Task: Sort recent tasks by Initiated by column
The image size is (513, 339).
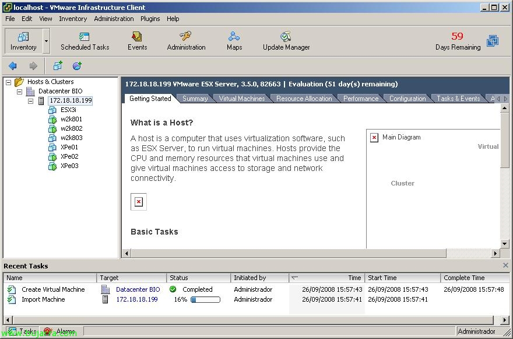Action: point(260,278)
